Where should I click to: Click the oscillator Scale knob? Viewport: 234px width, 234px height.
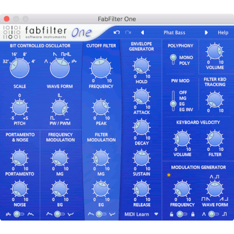(x=19, y=68)
